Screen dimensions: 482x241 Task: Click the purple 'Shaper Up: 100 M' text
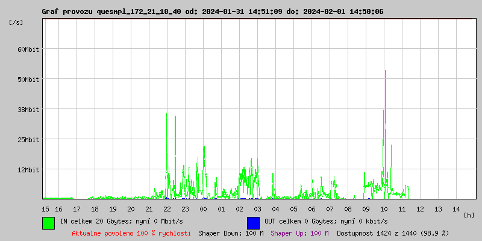299,233
